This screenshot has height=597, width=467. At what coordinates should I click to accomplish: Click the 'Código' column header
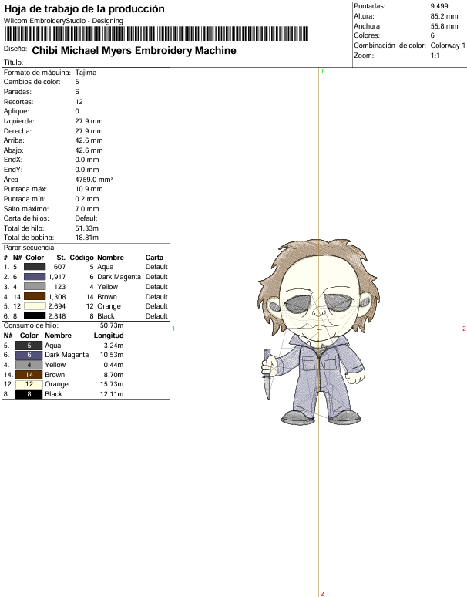click(82, 258)
